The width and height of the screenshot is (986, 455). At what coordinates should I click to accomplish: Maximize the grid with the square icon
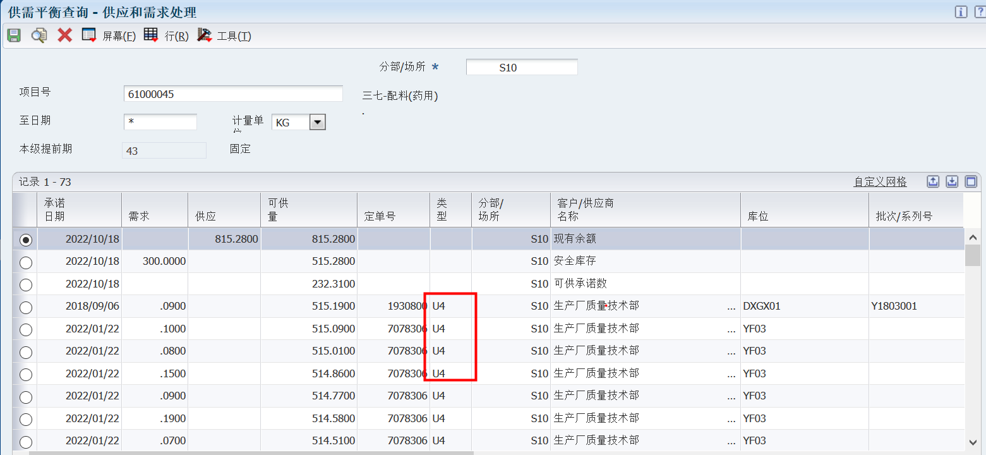pos(971,182)
